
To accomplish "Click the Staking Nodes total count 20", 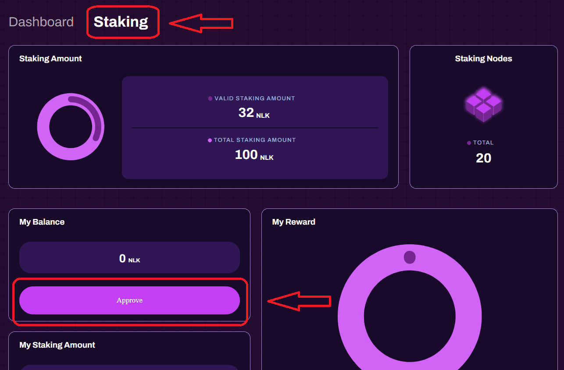I will pyautogui.click(x=483, y=158).
